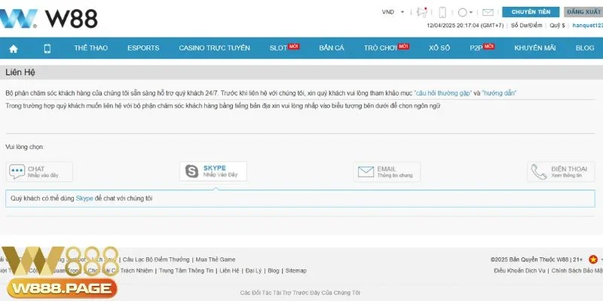
Task: Select CHAT Nhấp vào đây option
Action: pyautogui.click(x=39, y=172)
